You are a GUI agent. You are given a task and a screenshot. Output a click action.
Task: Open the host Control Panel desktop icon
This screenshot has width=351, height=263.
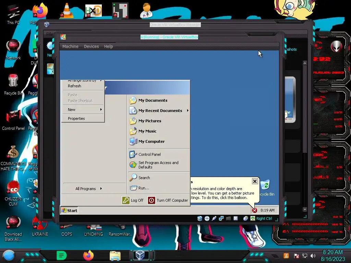point(13,120)
